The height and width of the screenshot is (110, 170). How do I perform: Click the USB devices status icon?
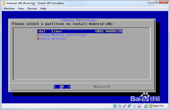click(x=124, y=106)
